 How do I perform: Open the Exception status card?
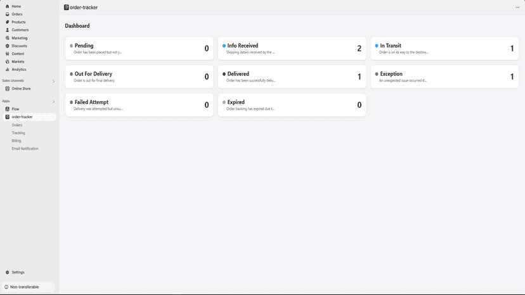(444, 77)
